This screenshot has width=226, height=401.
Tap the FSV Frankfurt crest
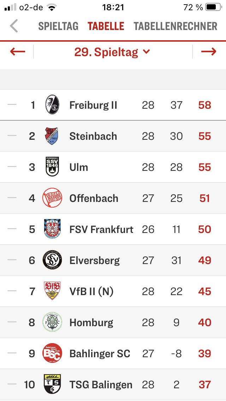pyautogui.click(x=52, y=229)
